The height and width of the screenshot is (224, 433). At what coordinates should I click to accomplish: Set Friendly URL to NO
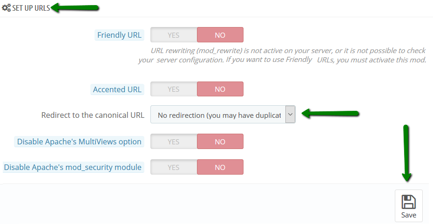tap(220, 35)
